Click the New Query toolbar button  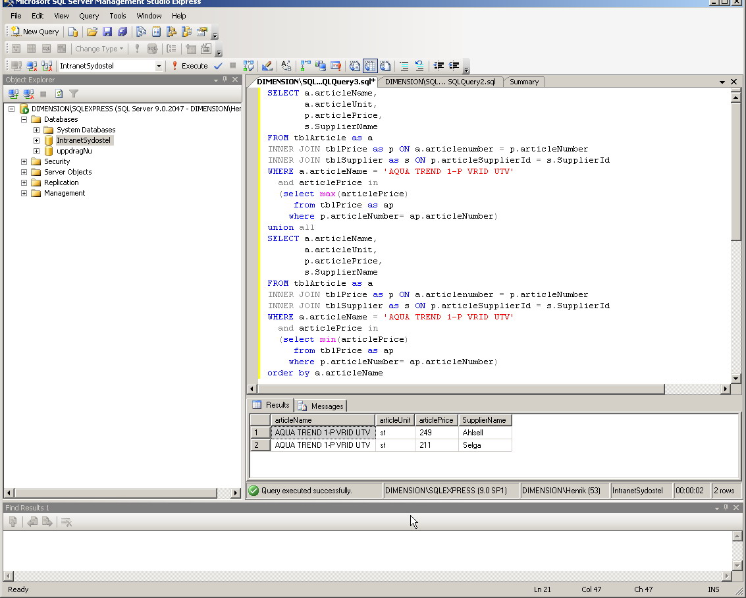[35, 32]
